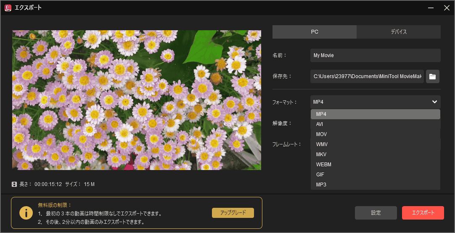Open the save location folder browser
Image resolution: width=455 pixels, height=233 pixels.
pos(432,76)
